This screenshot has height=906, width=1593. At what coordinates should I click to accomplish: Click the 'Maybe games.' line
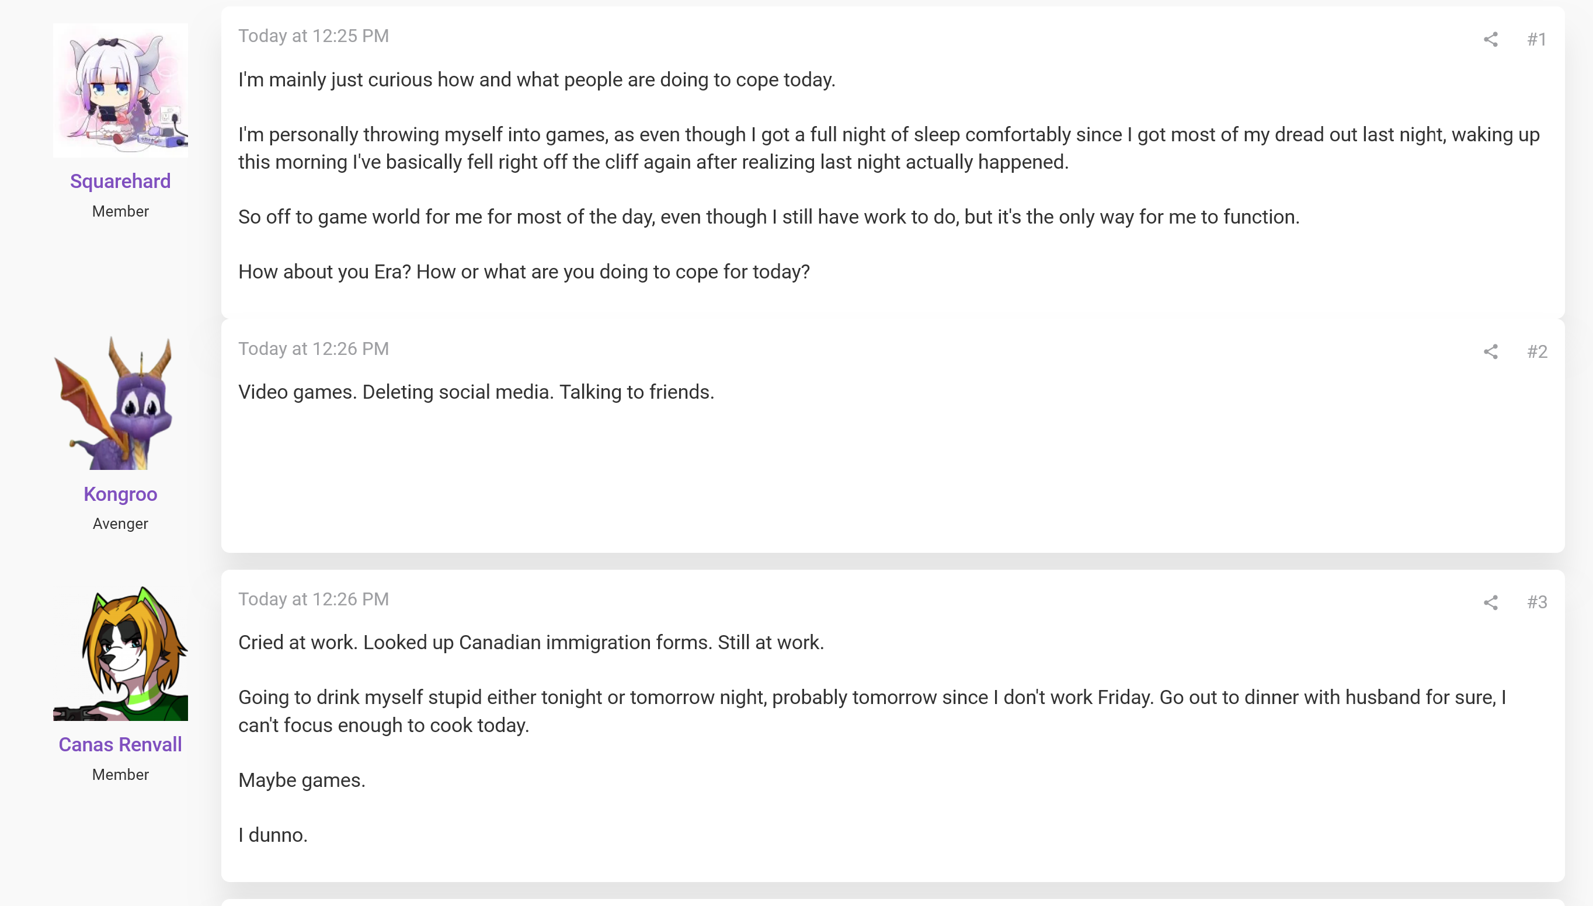(x=302, y=780)
